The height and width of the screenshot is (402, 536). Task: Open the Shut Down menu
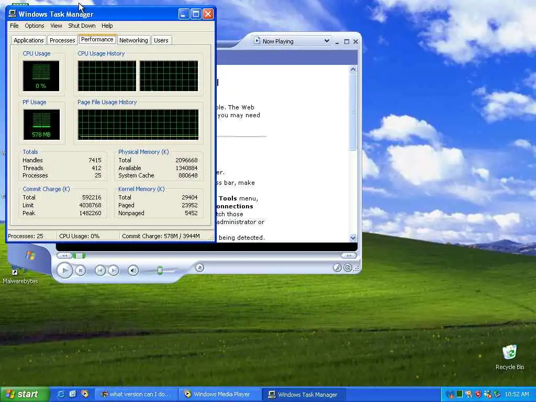click(82, 26)
